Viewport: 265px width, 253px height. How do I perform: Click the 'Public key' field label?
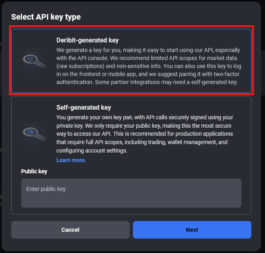[x=34, y=171]
